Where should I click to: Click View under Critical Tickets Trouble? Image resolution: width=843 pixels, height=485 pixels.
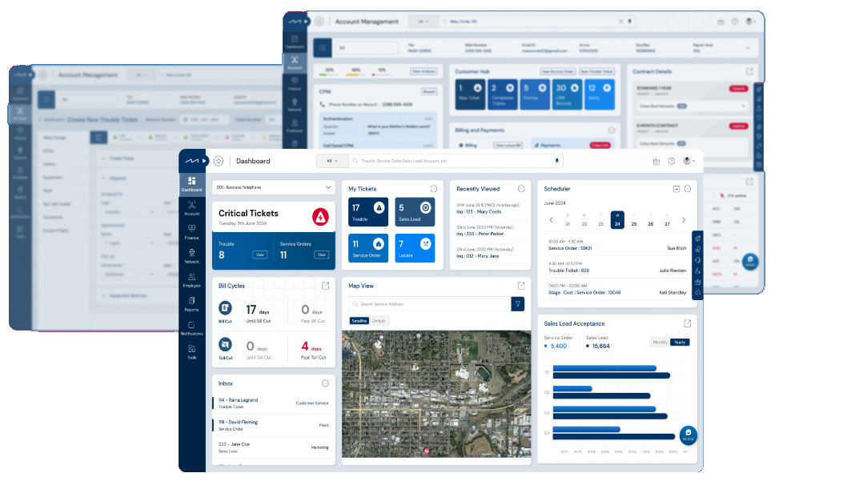[259, 255]
